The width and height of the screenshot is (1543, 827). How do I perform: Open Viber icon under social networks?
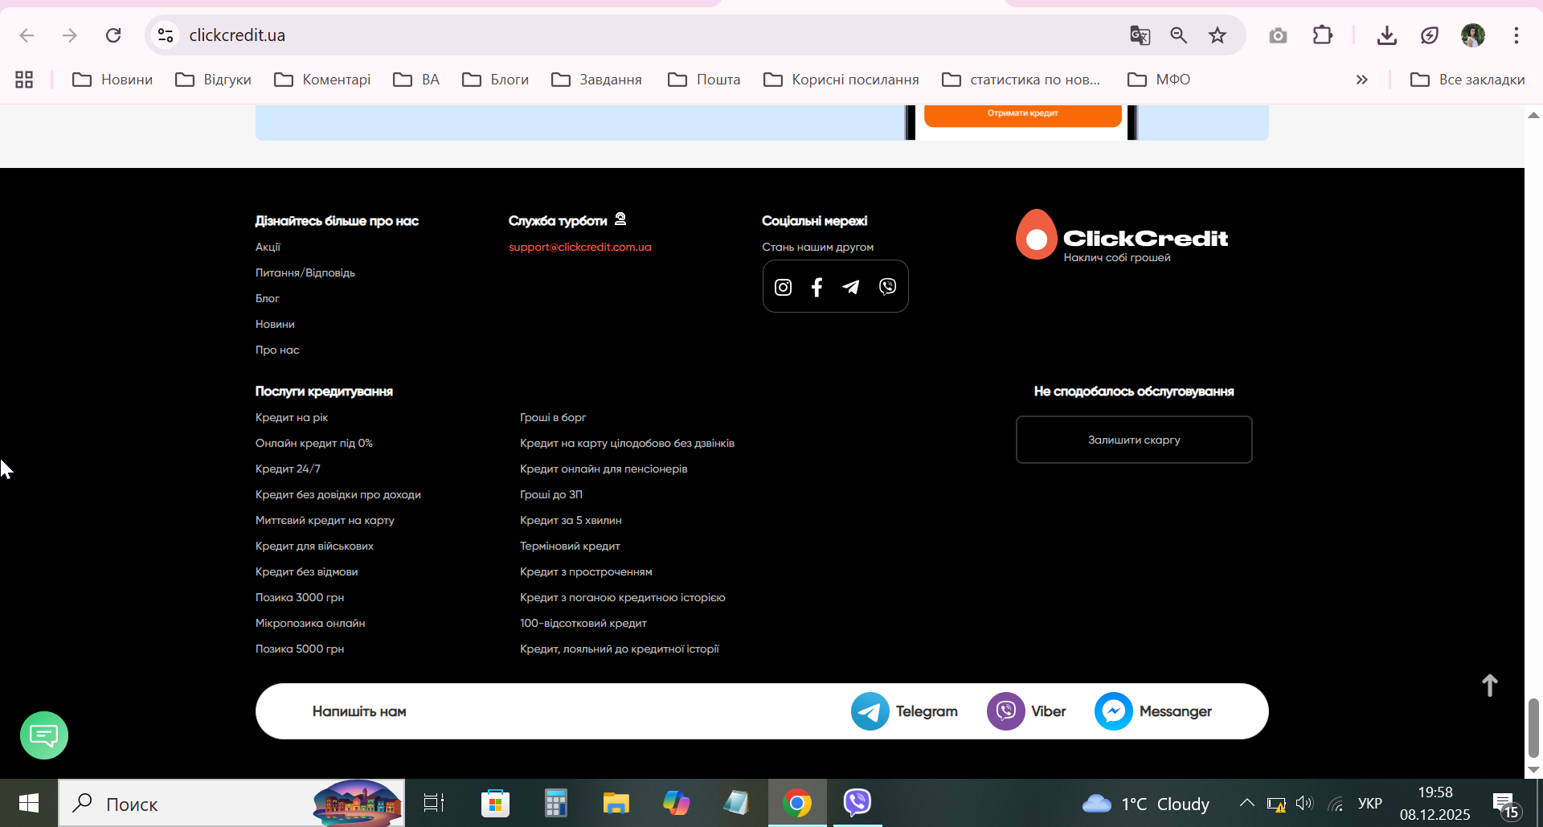coord(887,287)
